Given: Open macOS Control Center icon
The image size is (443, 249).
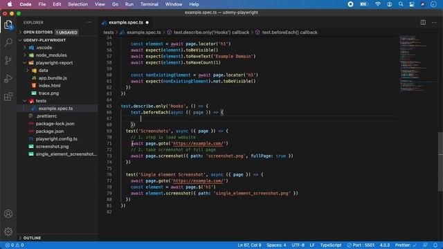Looking at the screenshot, I should coord(412,4).
